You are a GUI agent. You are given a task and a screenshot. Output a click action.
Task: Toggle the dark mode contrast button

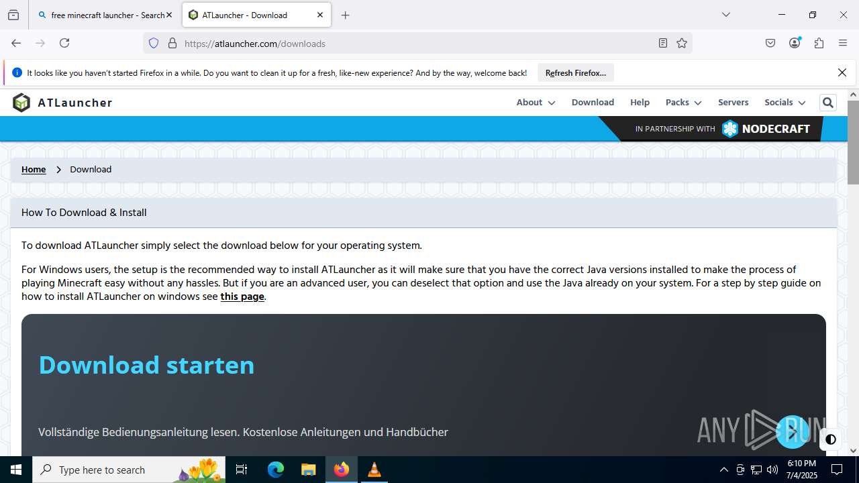pos(831,439)
